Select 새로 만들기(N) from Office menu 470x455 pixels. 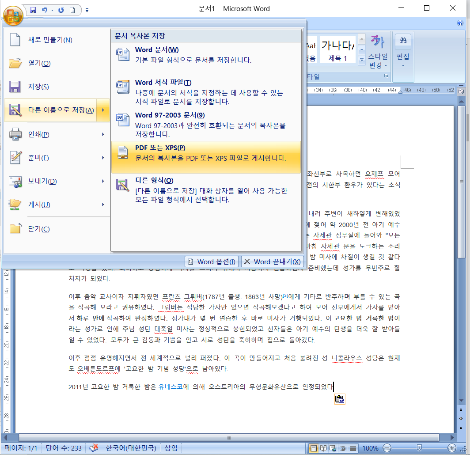[57, 40]
